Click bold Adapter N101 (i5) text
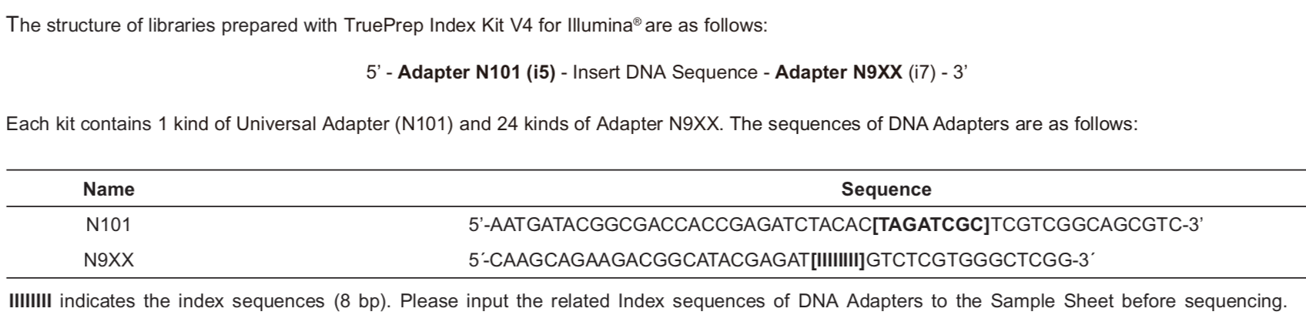The height and width of the screenshot is (325, 1306). tap(477, 72)
